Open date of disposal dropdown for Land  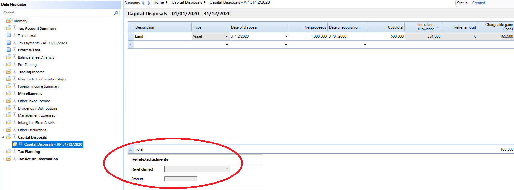[x=286, y=36]
